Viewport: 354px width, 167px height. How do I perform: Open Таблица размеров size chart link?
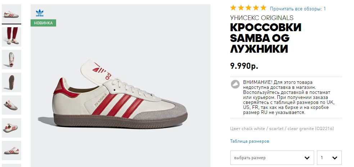[x=249, y=141]
